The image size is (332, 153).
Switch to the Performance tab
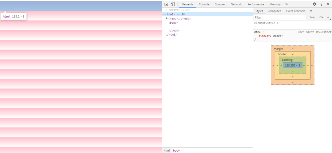tap(256, 4)
